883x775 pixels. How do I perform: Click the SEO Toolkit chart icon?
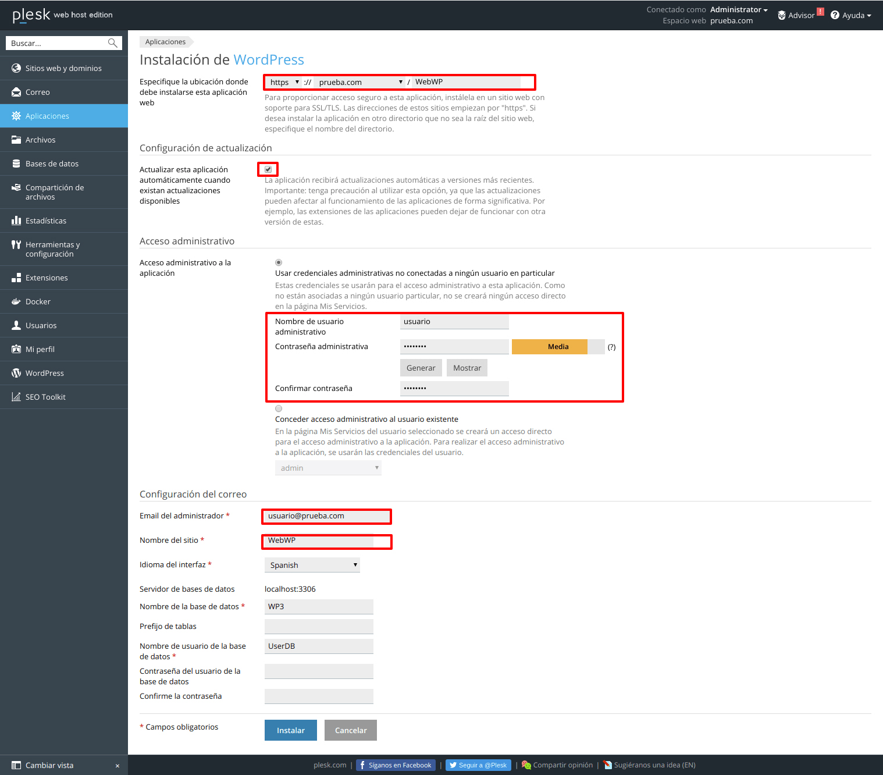16,397
